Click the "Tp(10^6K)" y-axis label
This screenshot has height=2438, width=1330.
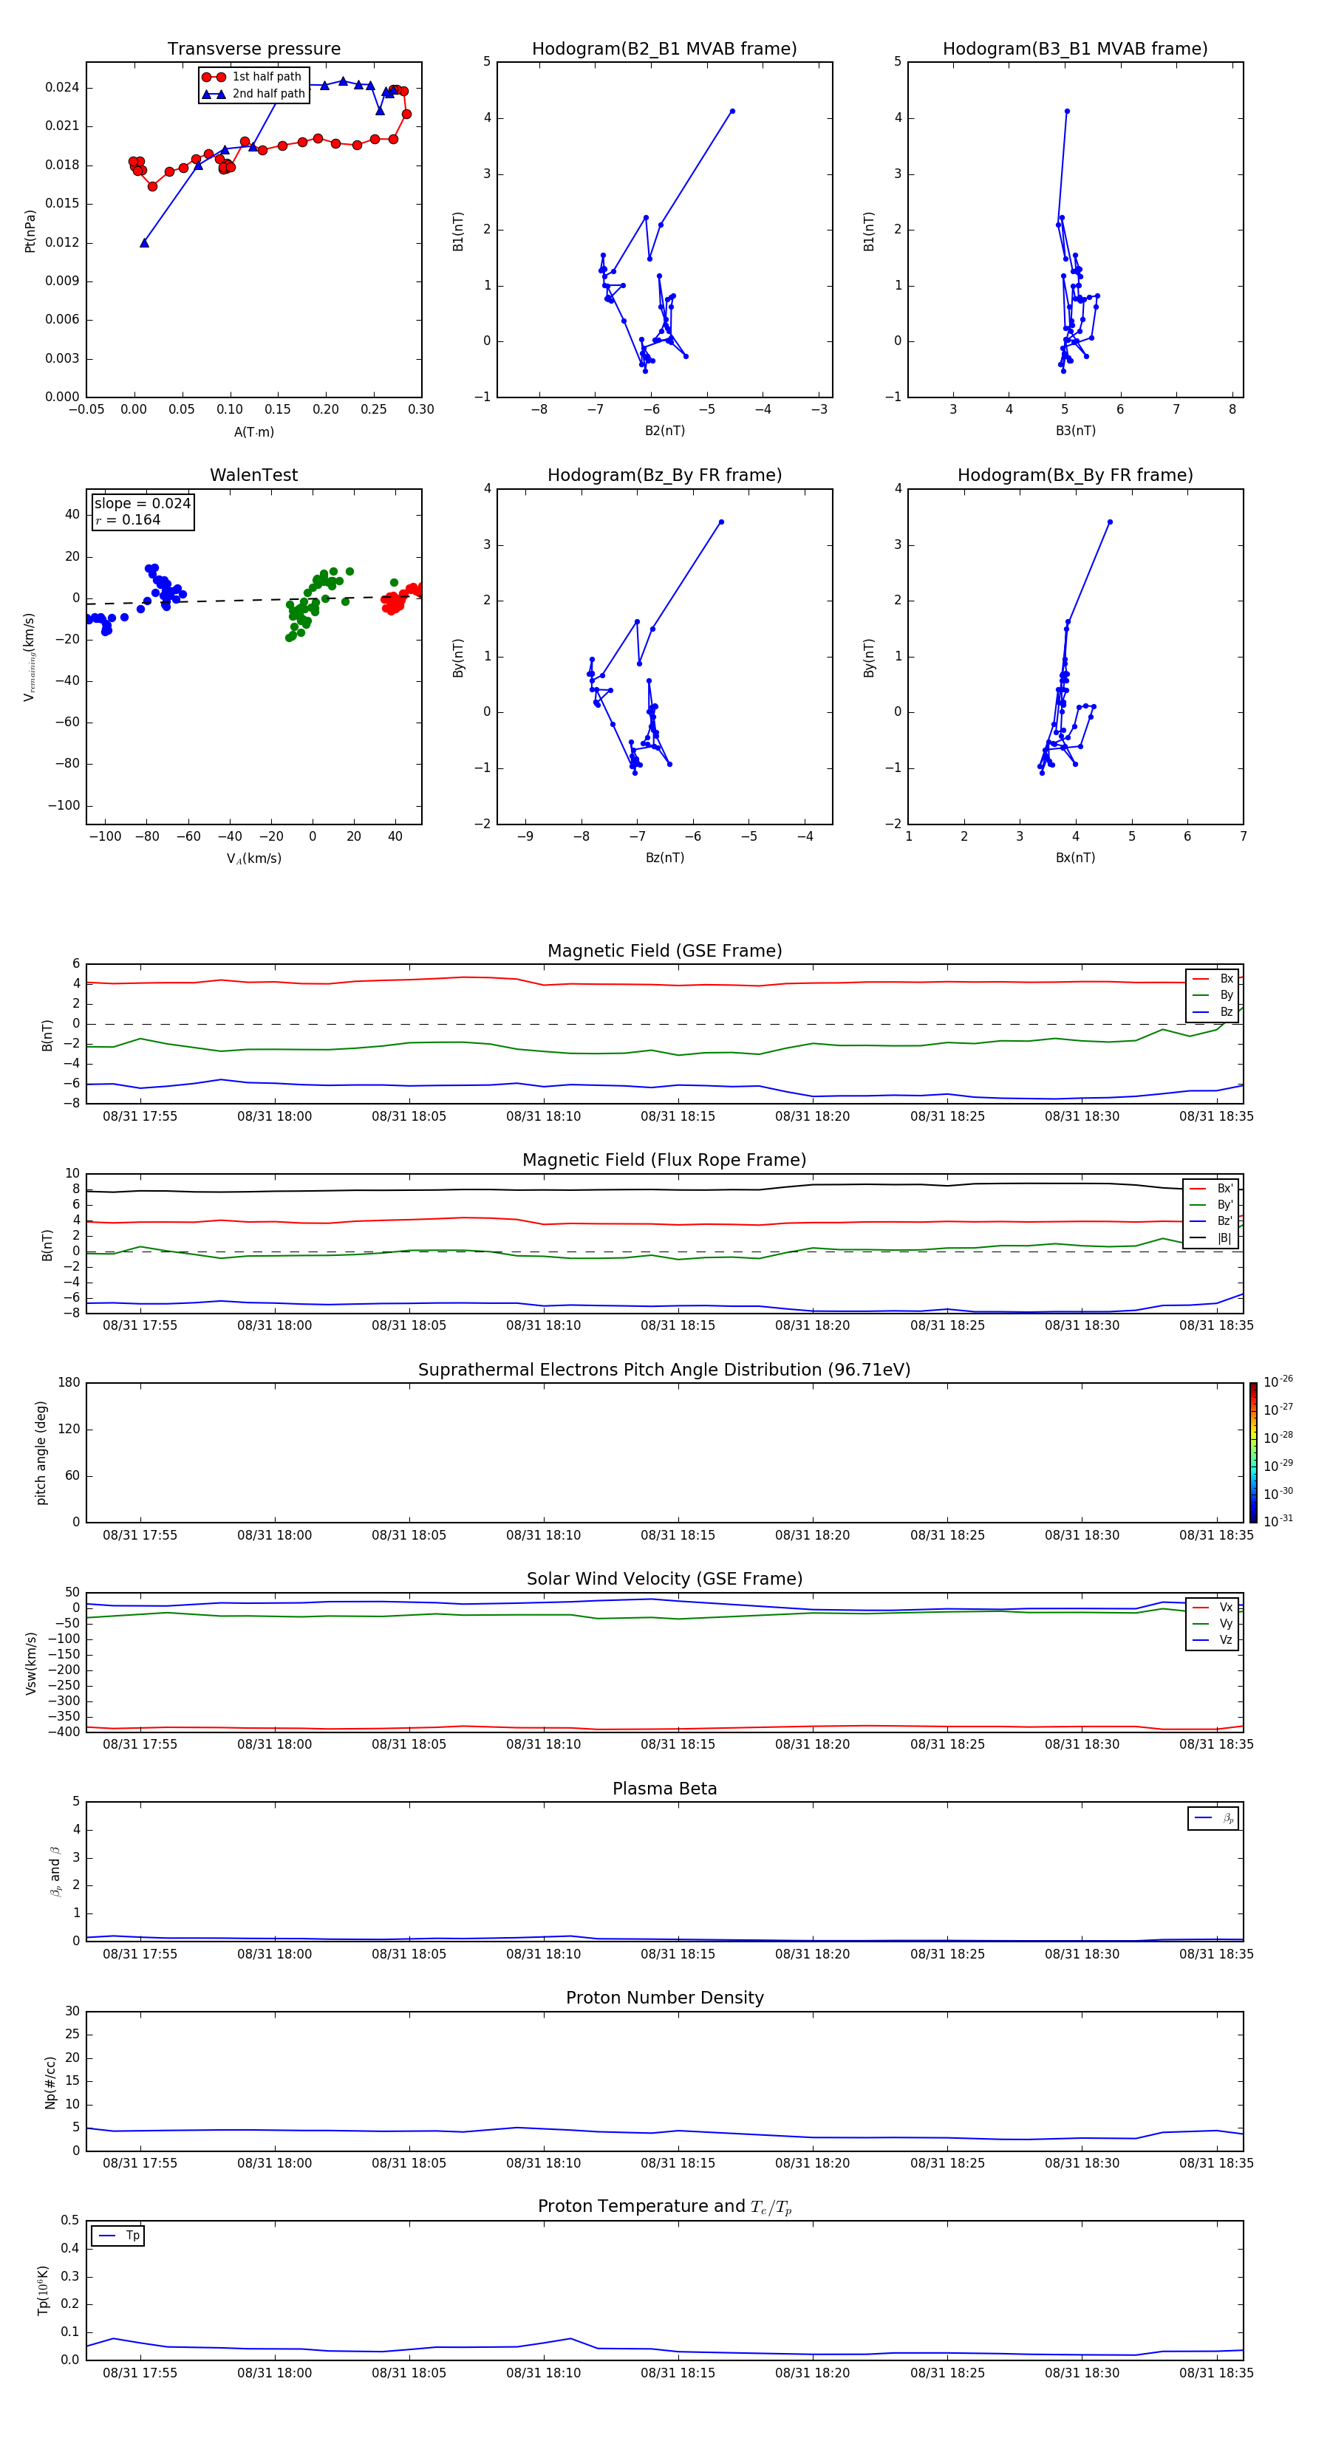(43, 2290)
